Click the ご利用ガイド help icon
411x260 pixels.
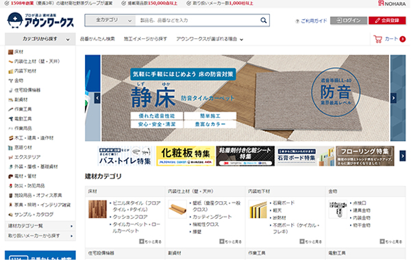click(x=297, y=21)
